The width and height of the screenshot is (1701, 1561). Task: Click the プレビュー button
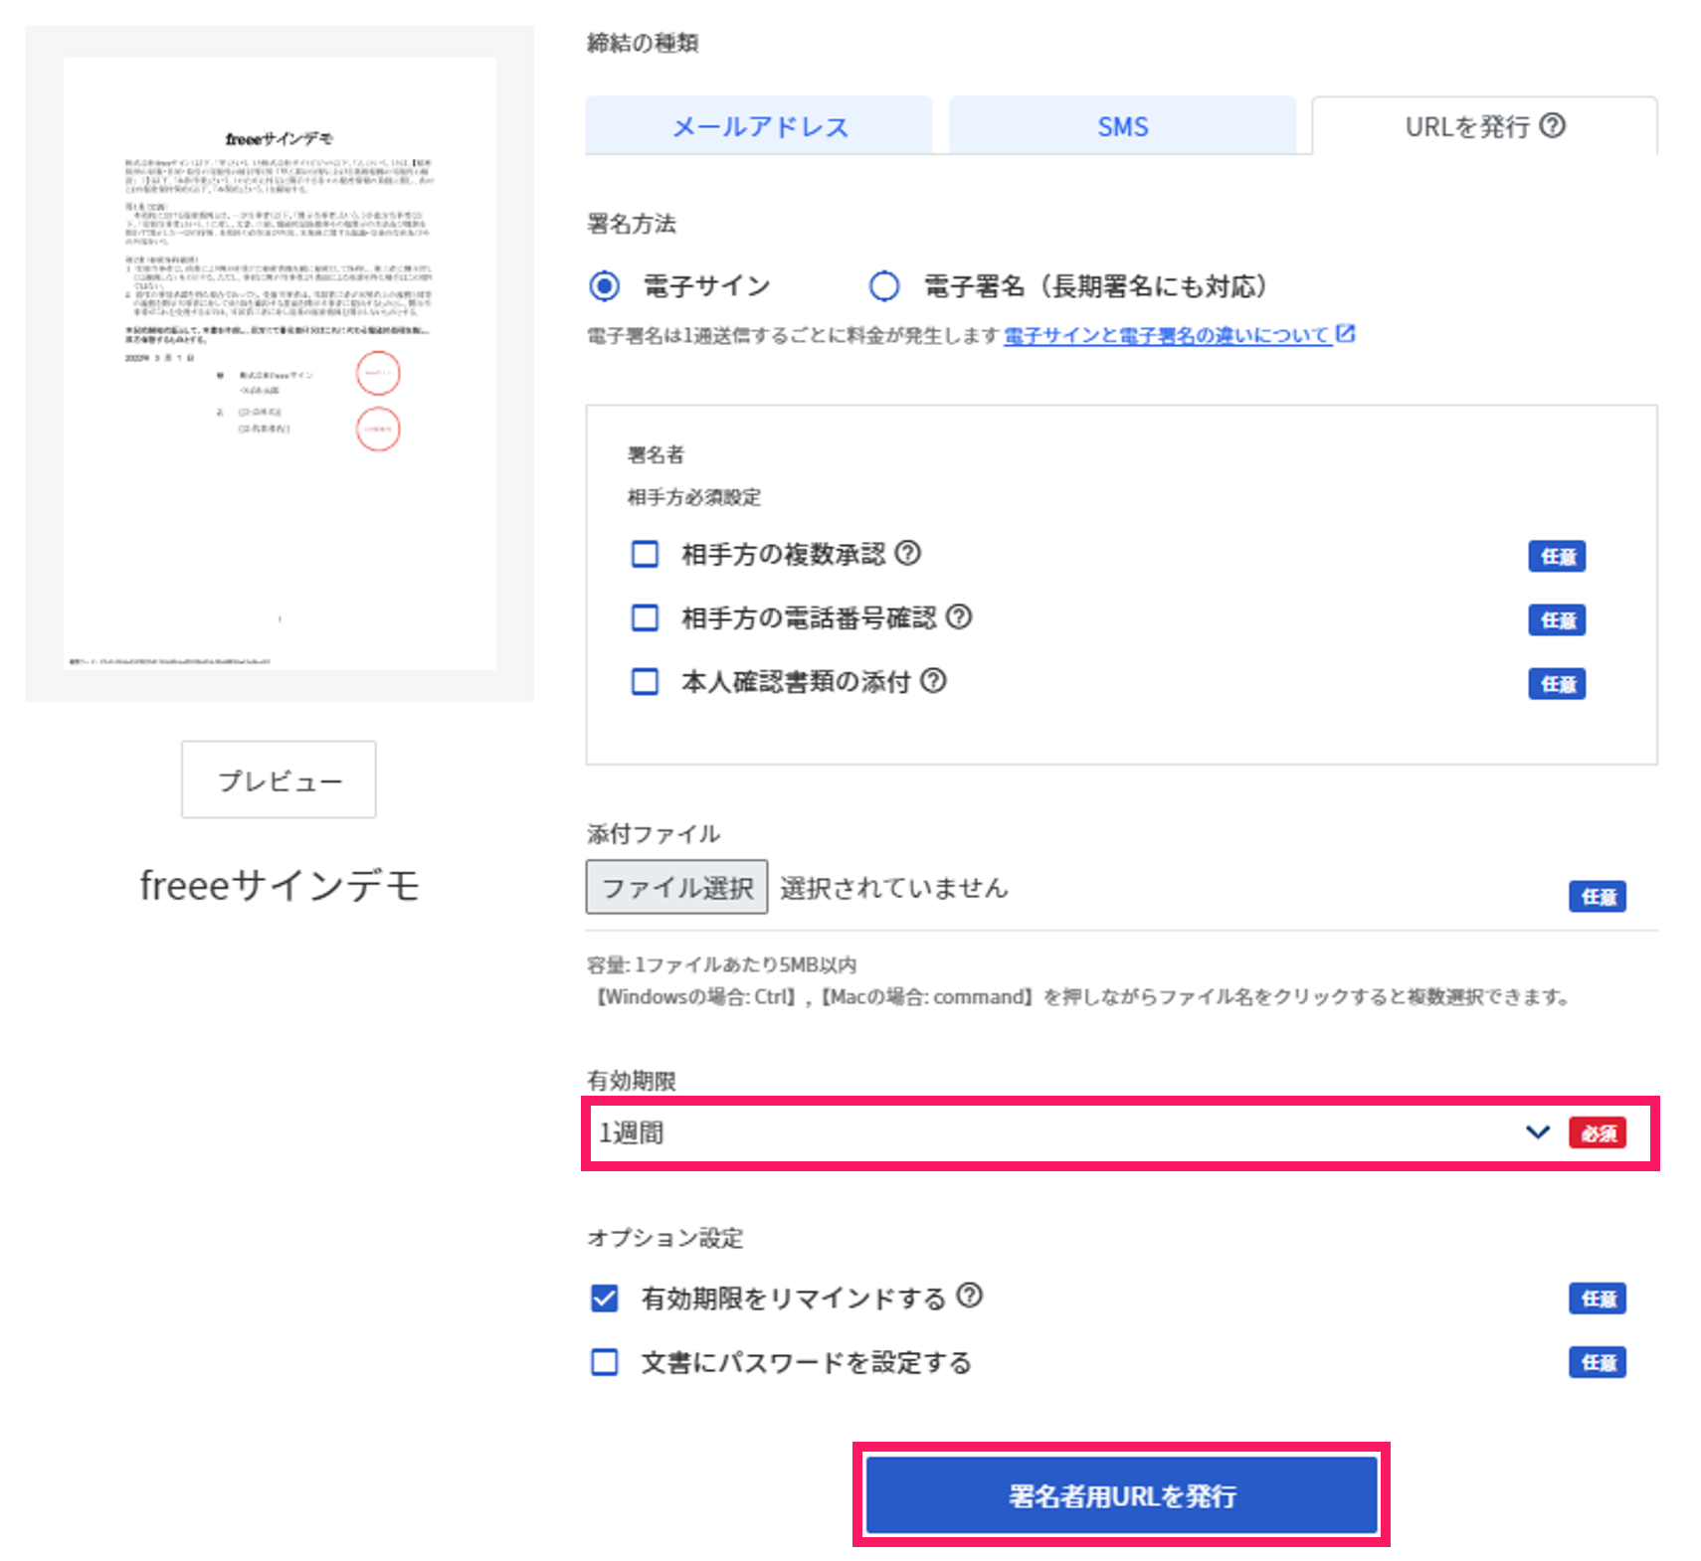pos(279,780)
